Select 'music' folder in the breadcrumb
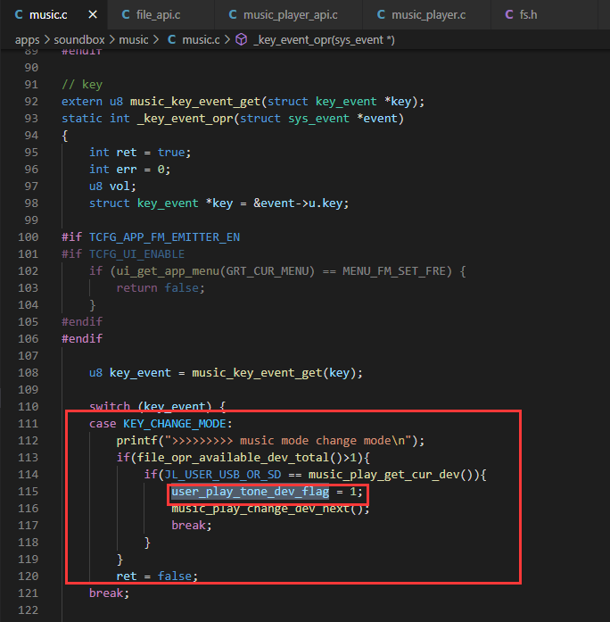This screenshot has height=622, width=610. click(134, 40)
